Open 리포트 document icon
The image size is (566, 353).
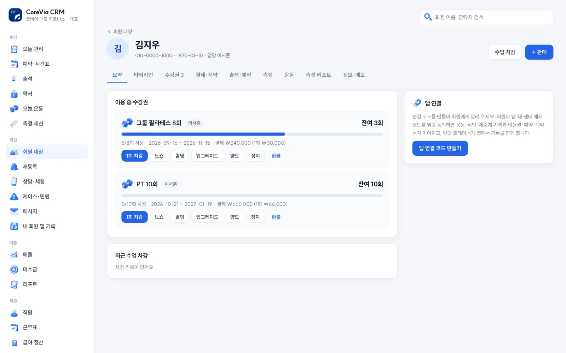point(14,284)
